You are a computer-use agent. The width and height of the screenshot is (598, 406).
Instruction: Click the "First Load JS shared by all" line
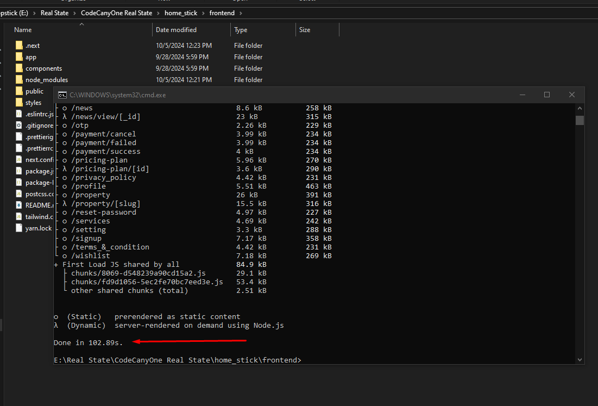(121, 265)
